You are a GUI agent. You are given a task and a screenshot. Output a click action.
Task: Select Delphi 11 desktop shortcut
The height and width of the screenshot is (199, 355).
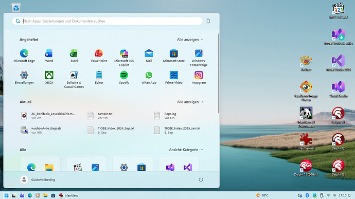(338, 116)
